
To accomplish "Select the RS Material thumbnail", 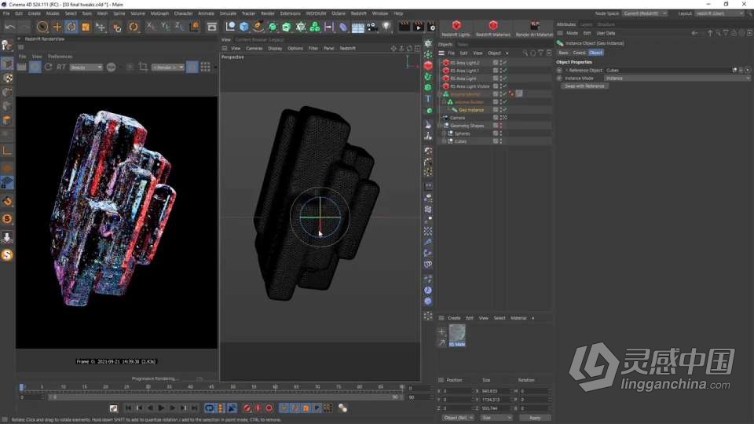I will pos(457,335).
